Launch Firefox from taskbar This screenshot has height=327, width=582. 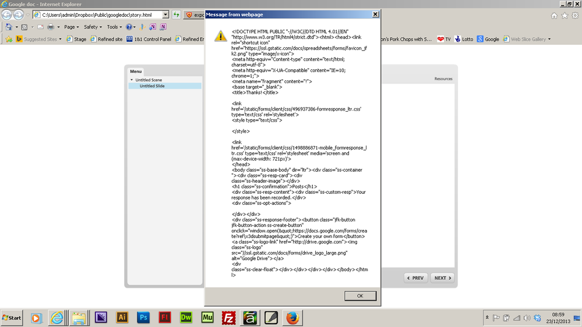pyautogui.click(x=292, y=318)
